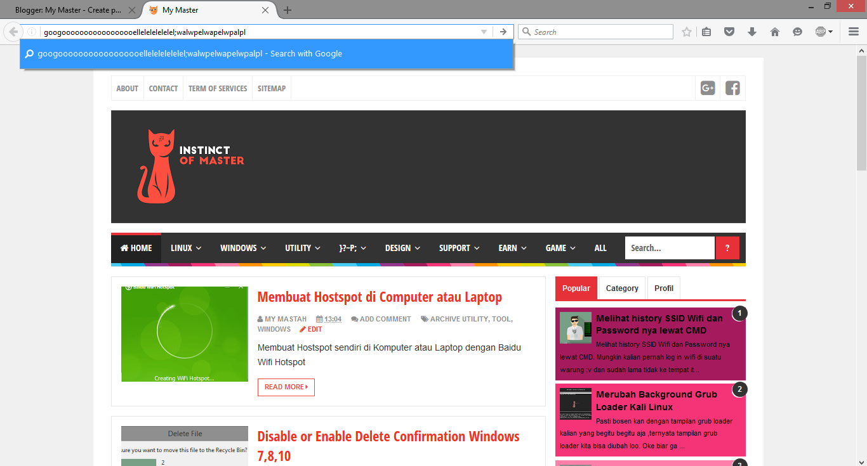Image resolution: width=867 pixels, height=466 pixels.
Task: Switch to the Profil sidebar tab
Action: [x=664, y=288]
